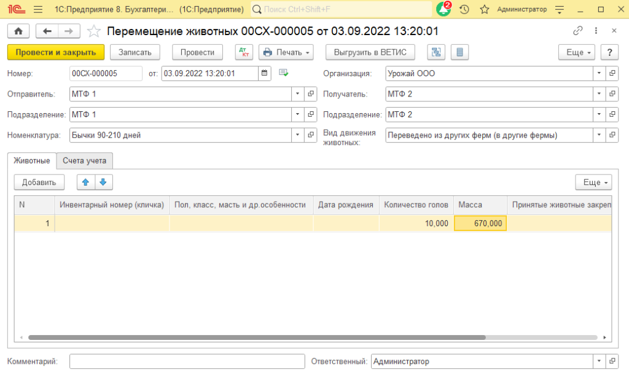Click the Выгрузить в ВЕТИС button
Image resolution: width=629 pixels, height=375 pixels.
point(370,52)
